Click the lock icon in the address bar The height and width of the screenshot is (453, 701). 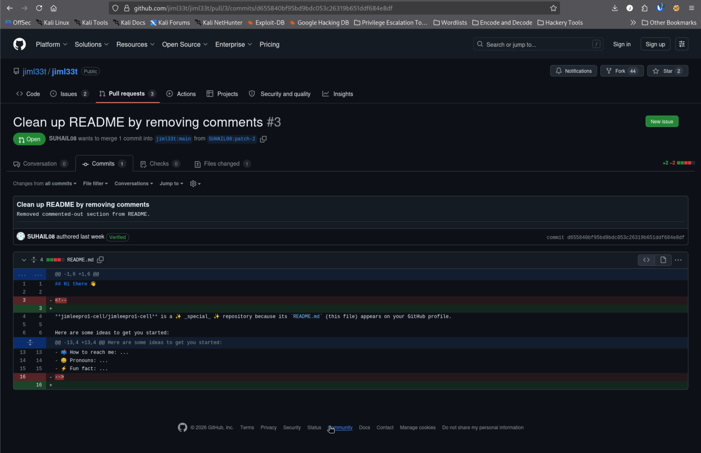point(127,8)
